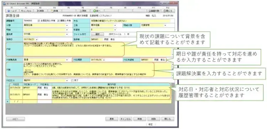Select the 2017/05/11 date cell
Viewport: 267px width, 129px height.
point(16,94)
